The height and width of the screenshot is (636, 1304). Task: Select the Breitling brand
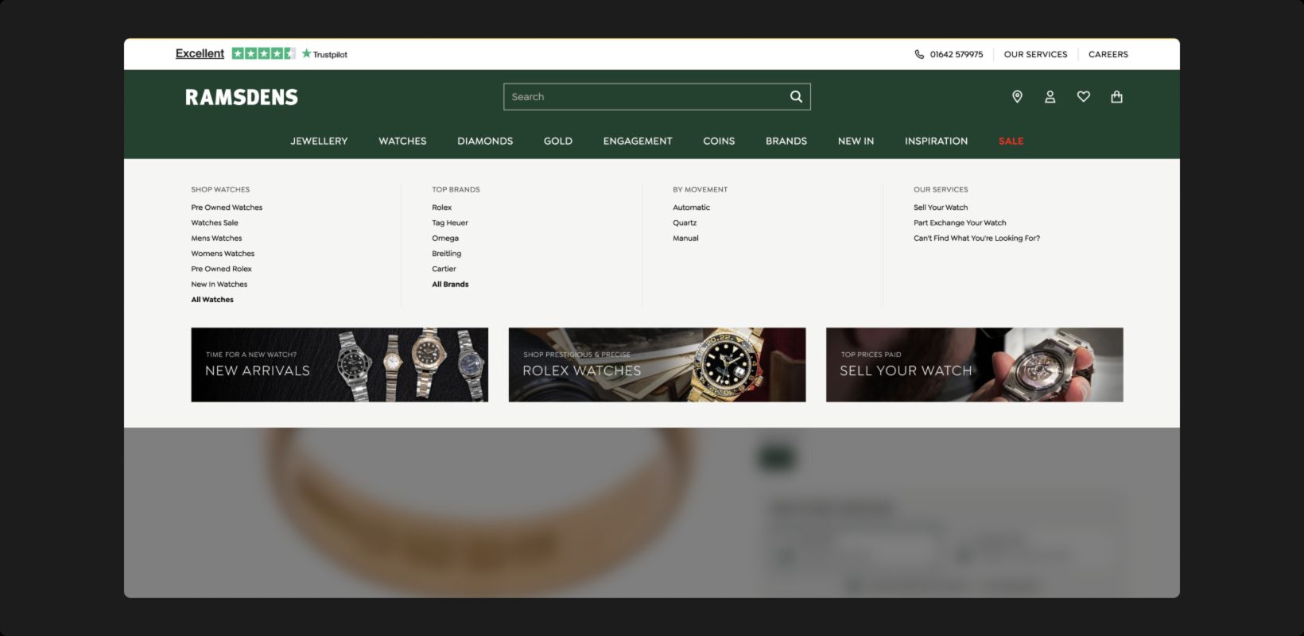(447, 254)
